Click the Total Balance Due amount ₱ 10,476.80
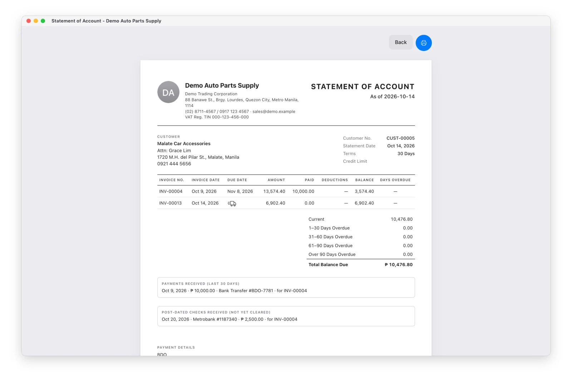The width and height of the screenshot is (572, 372). [x=399, y=265]
